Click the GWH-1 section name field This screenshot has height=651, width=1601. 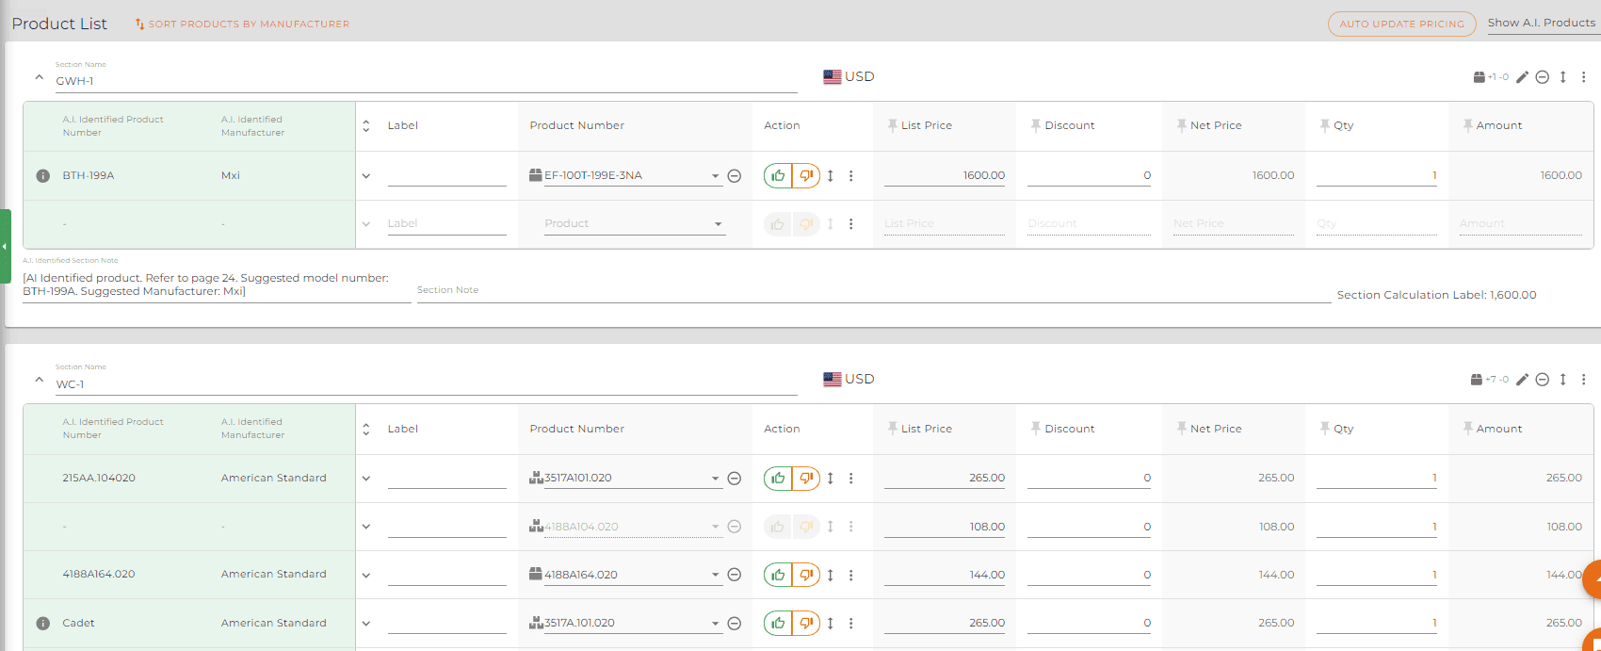click(x=427, y=81)
